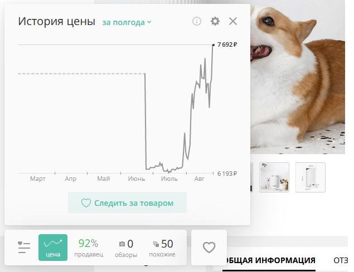This screenshot has height=272, width=354.
Task: Switch to 'ОБЩАЯ ИНФОРМАЦИЯ' tab
Action: (269, 260)
